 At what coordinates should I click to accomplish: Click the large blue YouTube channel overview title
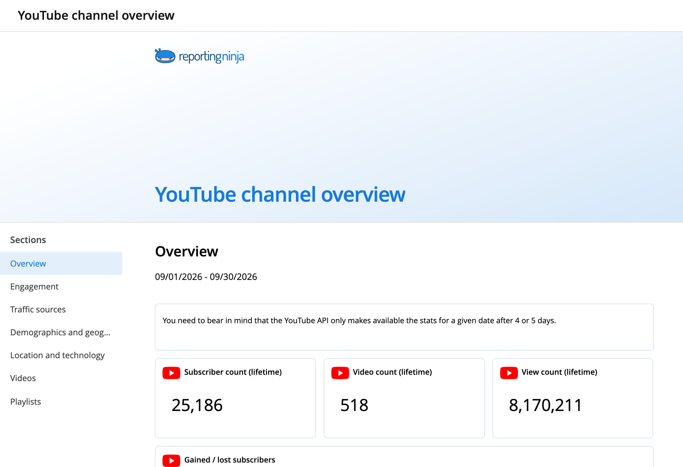pos(280,194)
